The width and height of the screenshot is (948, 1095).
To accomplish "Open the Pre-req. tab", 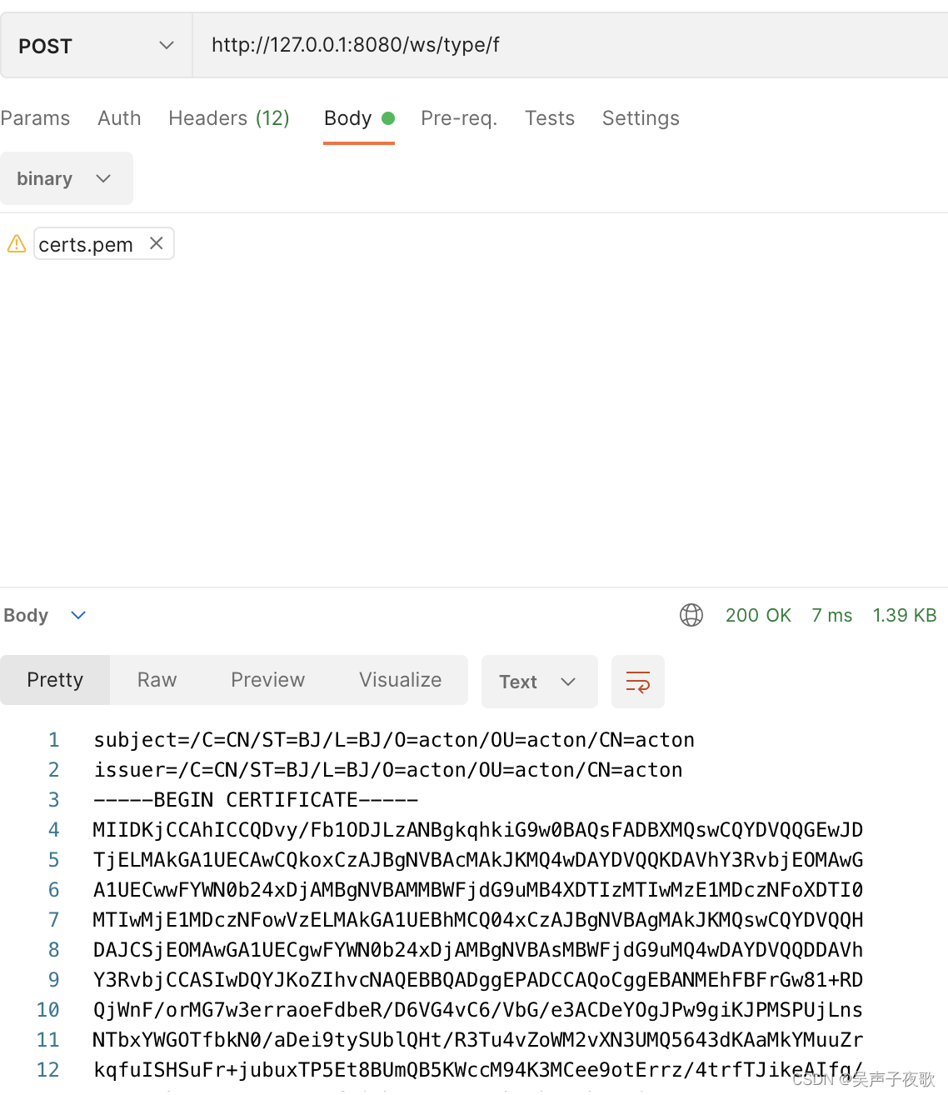I will pyautogui.click(x=459, y=118).
